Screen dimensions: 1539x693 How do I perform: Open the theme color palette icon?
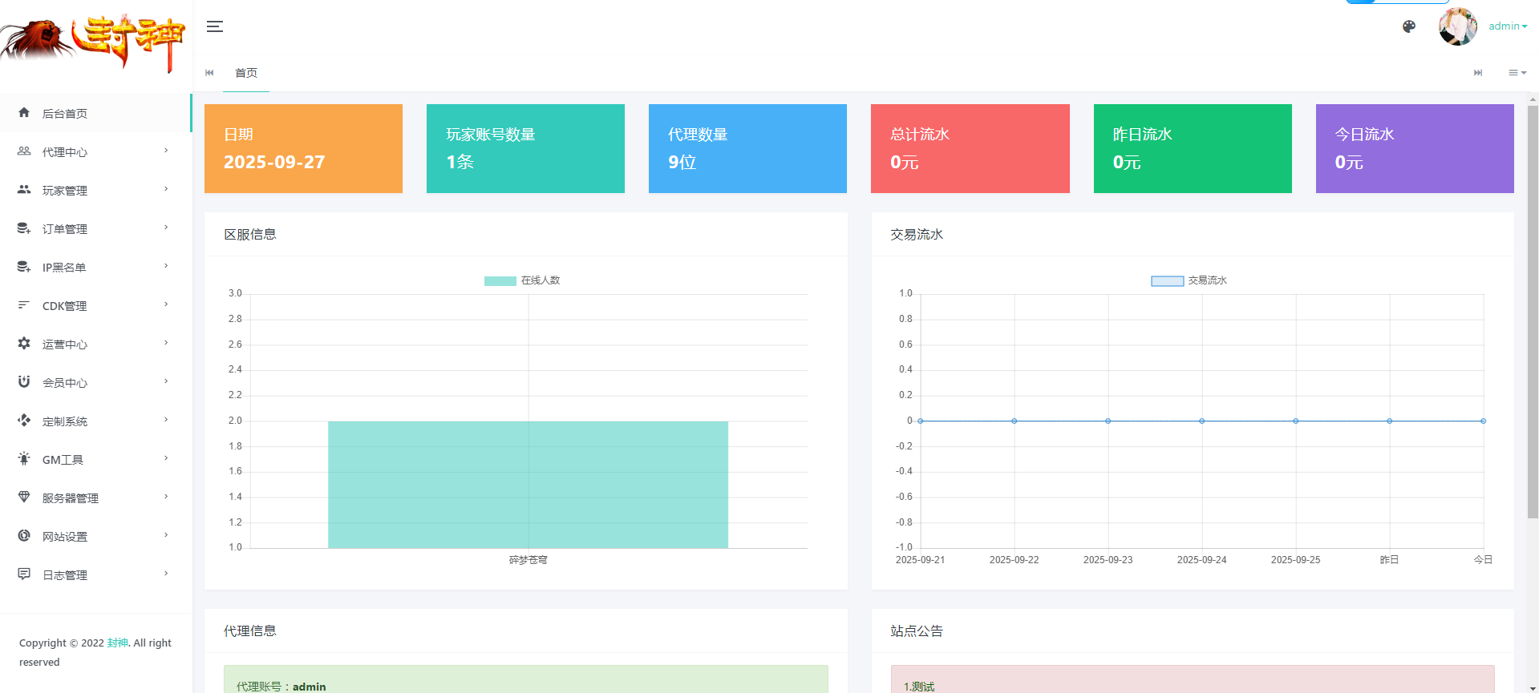coord(1409,26)
